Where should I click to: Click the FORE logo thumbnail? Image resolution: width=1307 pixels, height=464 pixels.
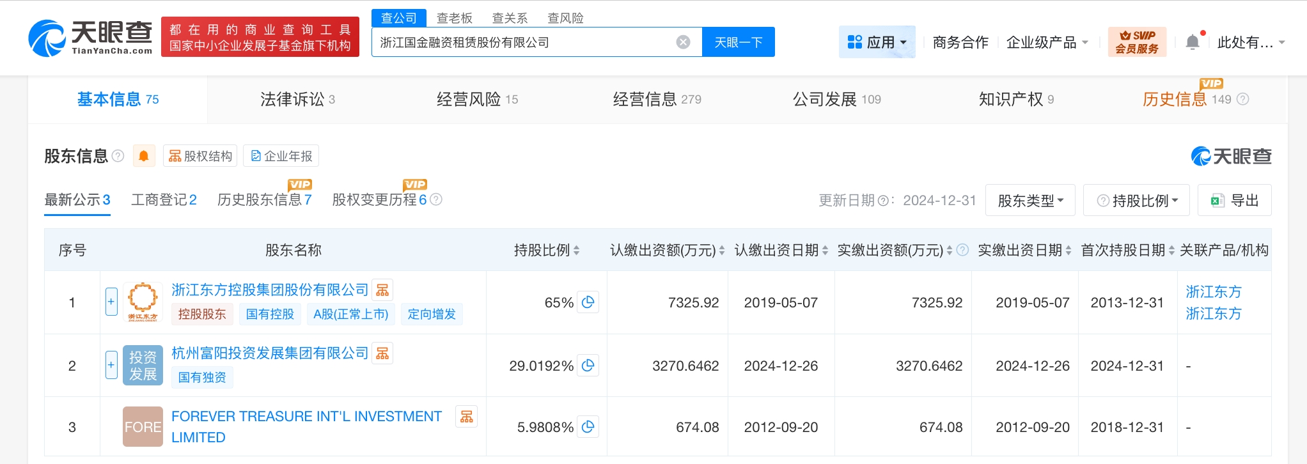point(143,427)
